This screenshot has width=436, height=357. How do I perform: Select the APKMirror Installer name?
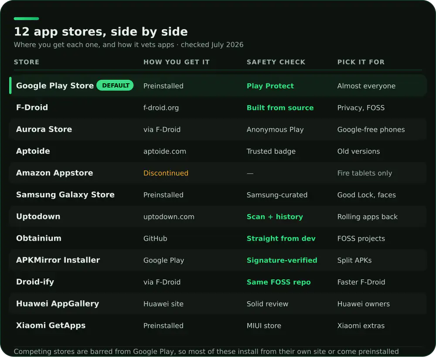pos(58,260)
